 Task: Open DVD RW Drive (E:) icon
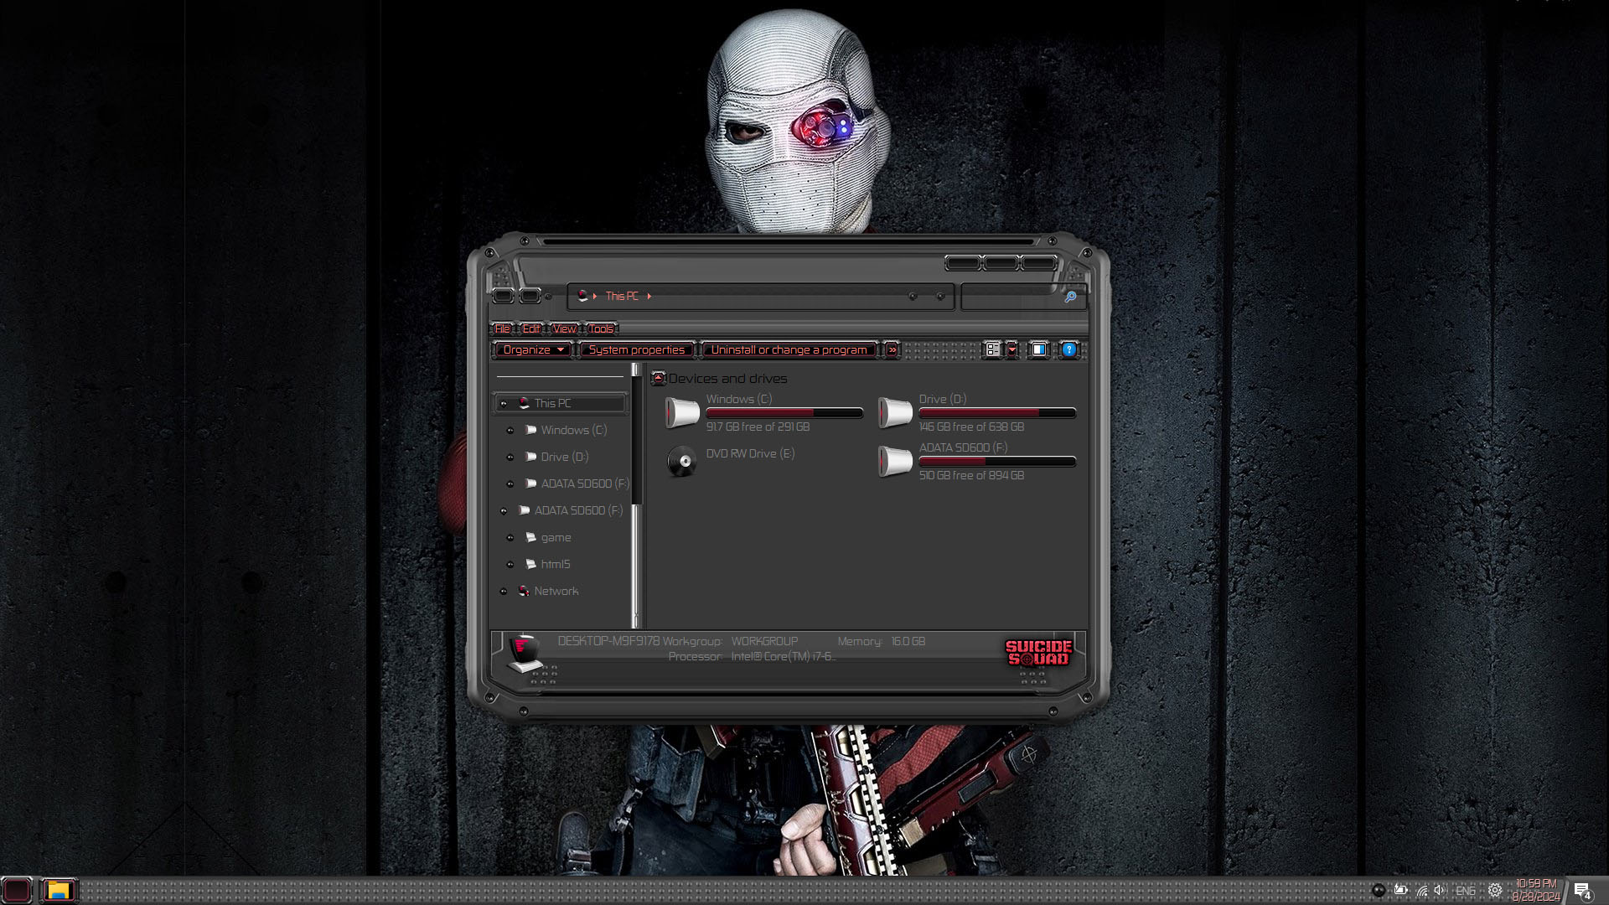[681, 461]
